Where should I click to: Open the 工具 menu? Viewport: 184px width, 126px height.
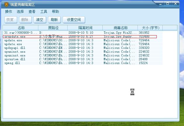tap(44, 12)
